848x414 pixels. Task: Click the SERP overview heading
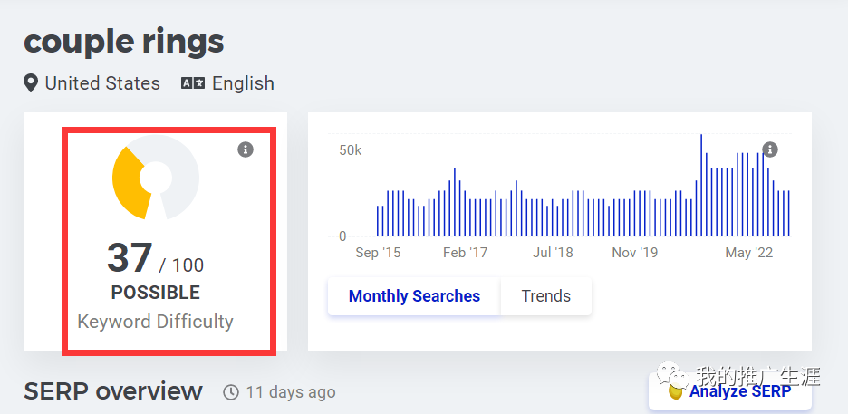[113, 391]
